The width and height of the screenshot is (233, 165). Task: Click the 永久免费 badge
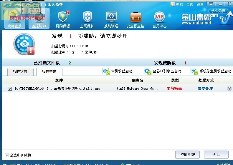218,11
